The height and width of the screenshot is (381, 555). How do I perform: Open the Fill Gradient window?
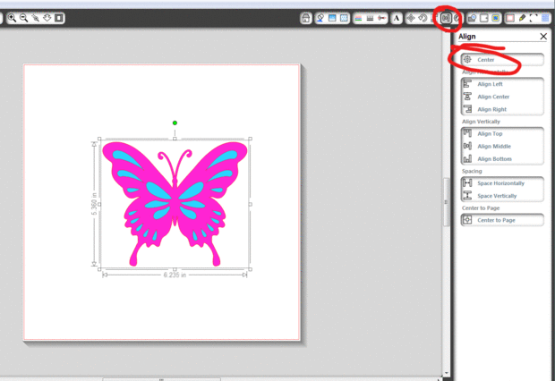click(332, 18)
